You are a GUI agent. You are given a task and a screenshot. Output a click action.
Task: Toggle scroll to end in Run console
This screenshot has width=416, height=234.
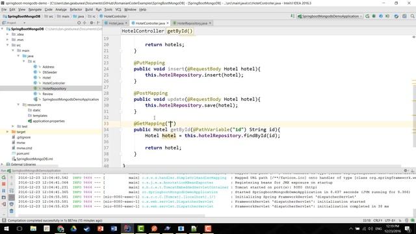coord(12,198)
